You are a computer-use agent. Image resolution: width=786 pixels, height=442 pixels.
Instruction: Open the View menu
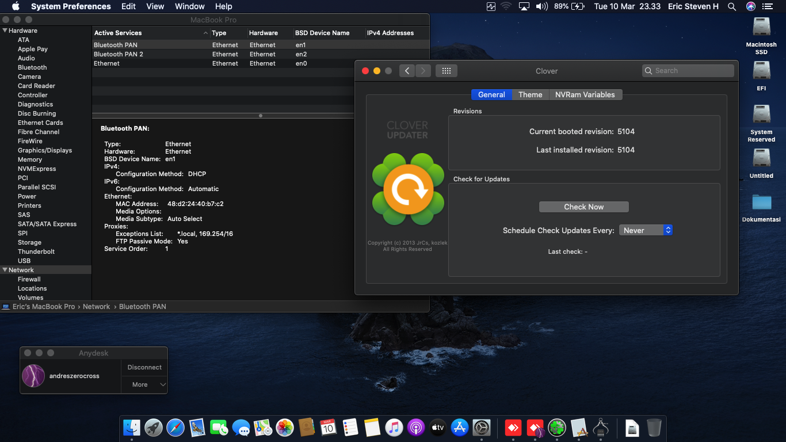[x=155, y=6]
